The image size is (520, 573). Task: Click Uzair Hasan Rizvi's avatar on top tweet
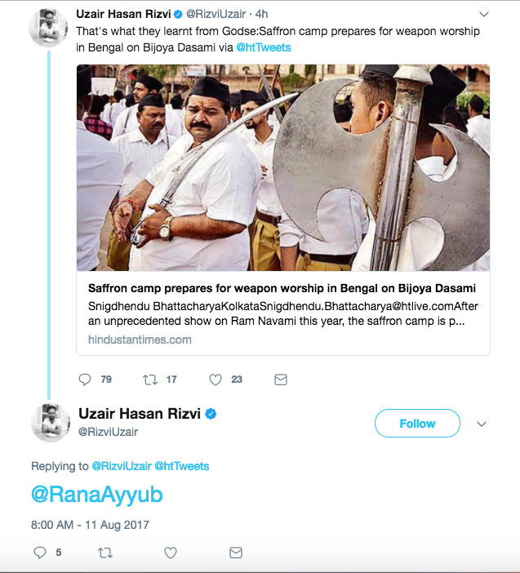click(48, 27)
